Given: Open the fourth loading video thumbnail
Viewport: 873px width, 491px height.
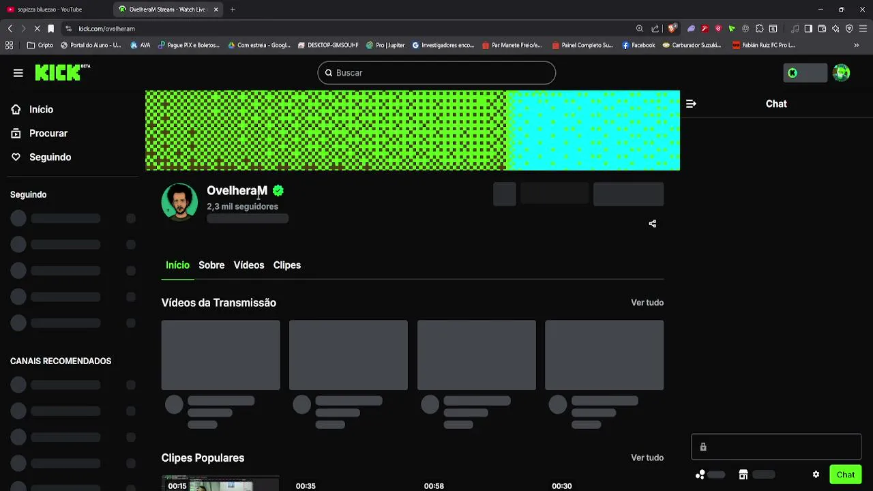Looking at the screenshot, I should click(x=604, y=355).
